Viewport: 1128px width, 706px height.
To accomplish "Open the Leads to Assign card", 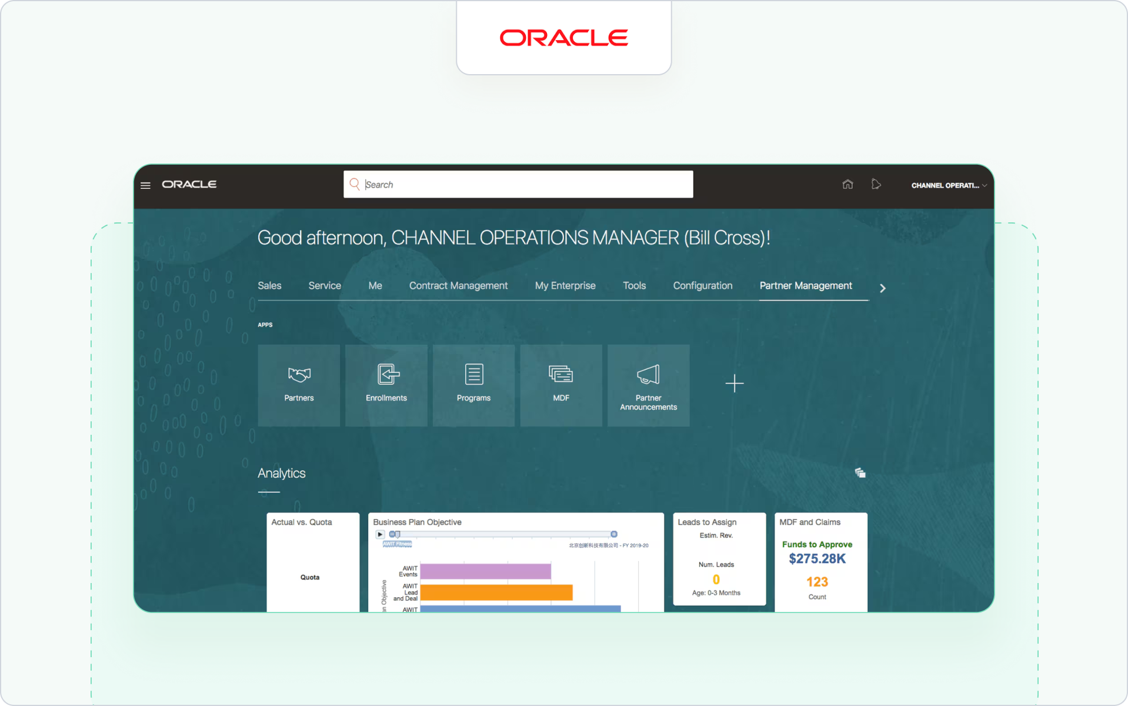I will tap(719, 558).
